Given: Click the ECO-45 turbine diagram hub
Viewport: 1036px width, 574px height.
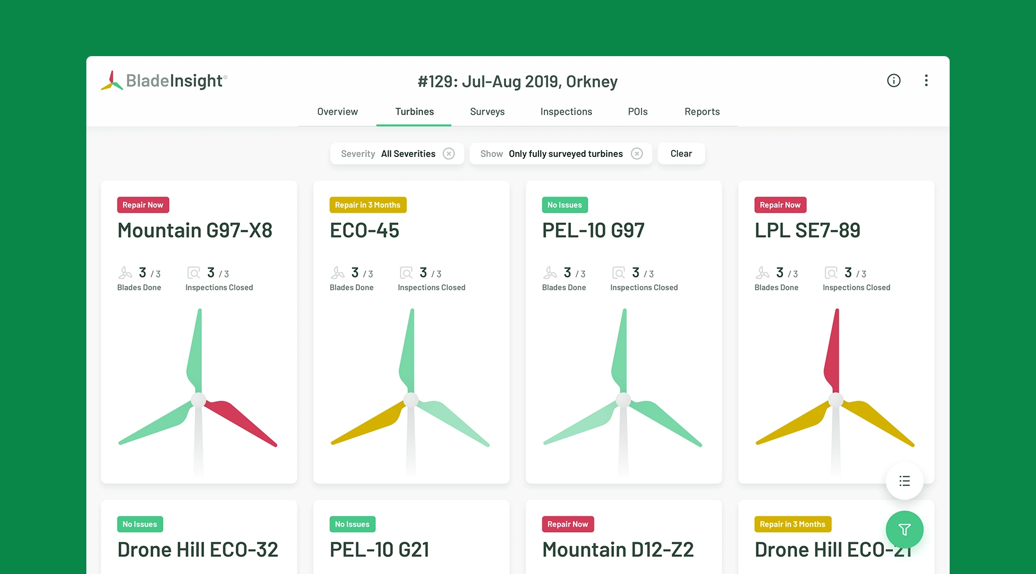Looking at the screenshot, I should click(x=411, y=400).
